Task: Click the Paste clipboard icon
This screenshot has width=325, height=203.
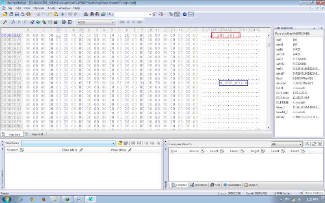Action: coord(50,14)
